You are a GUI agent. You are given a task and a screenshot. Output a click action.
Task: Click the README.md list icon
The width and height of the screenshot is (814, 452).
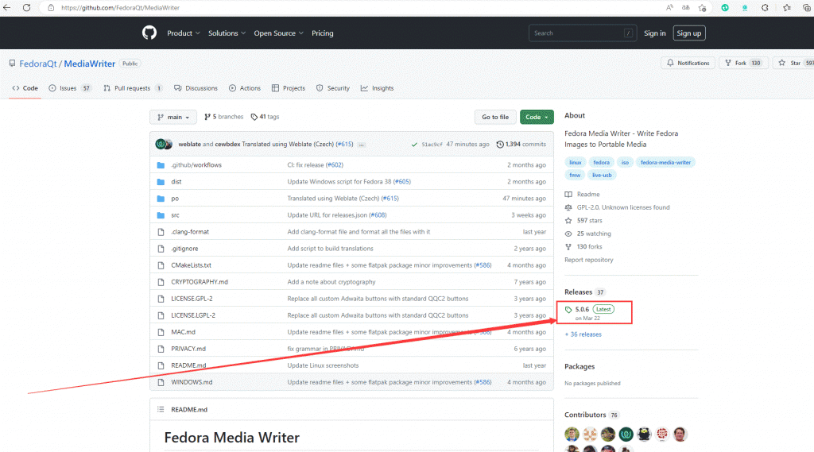point(160,410)
